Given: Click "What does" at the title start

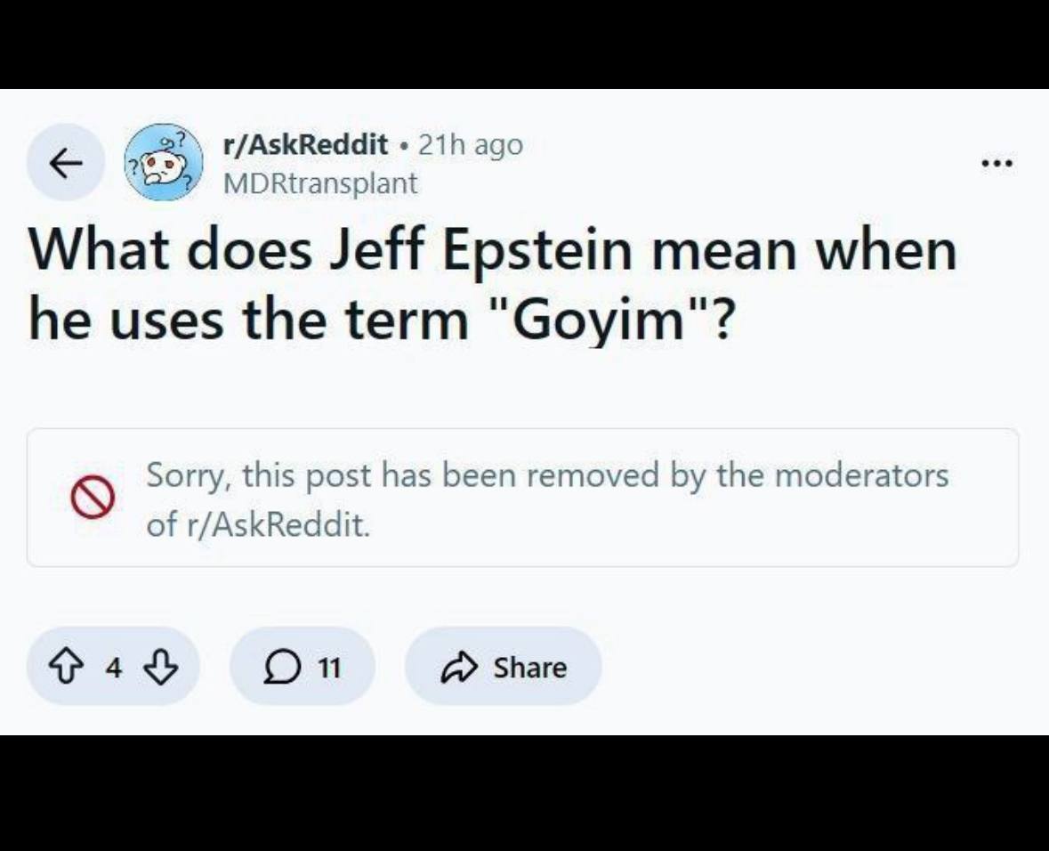Looking at the screenshot, I should 171,252.
